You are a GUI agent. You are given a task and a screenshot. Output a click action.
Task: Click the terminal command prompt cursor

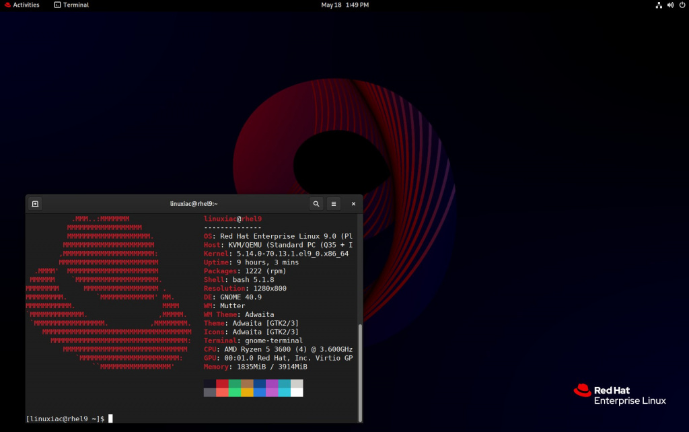(110, 418)
